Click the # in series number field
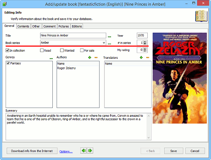Screen dimensions: 211x160 click(x=140, y=43)
